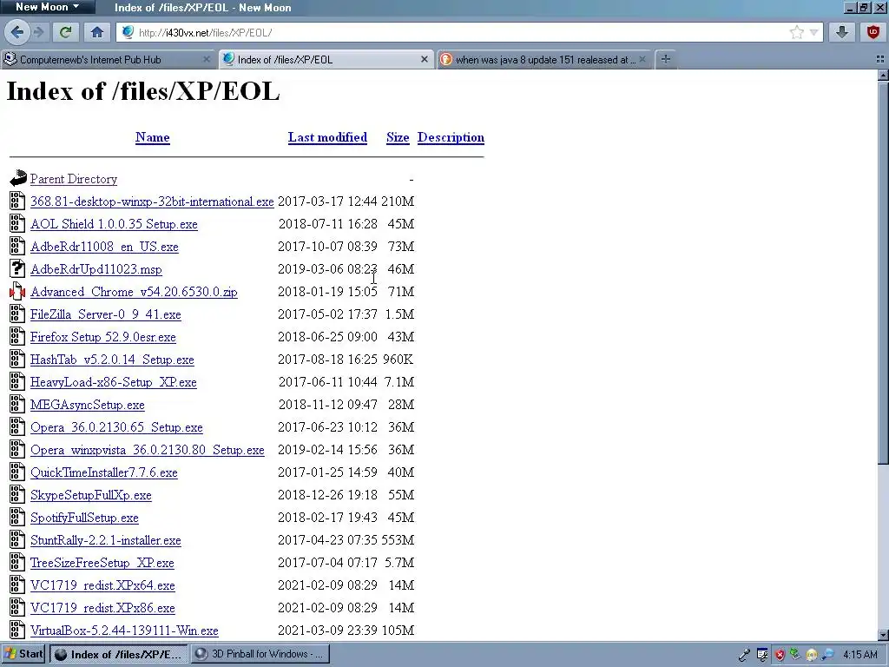The image size is (889, 667).
Task: Click the VC1719_redist.XPx86.exe link
Action: click(x=102, y=608)
